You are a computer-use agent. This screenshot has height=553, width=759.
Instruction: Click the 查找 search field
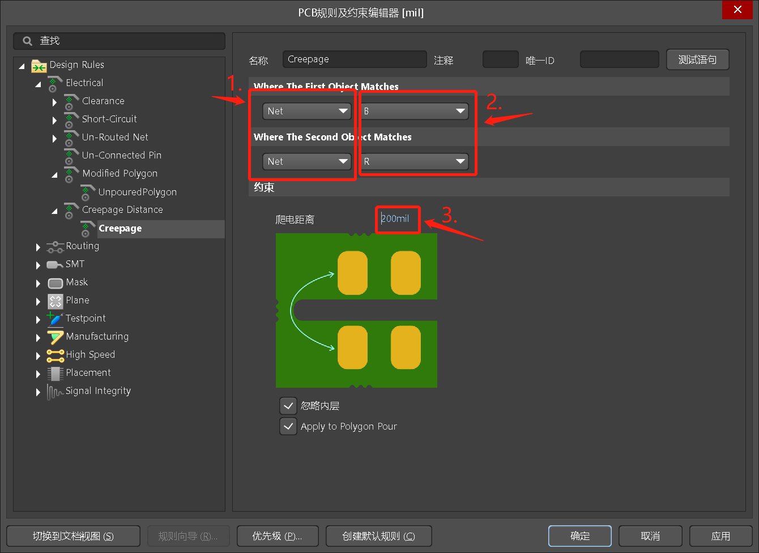tap(119, 41)
